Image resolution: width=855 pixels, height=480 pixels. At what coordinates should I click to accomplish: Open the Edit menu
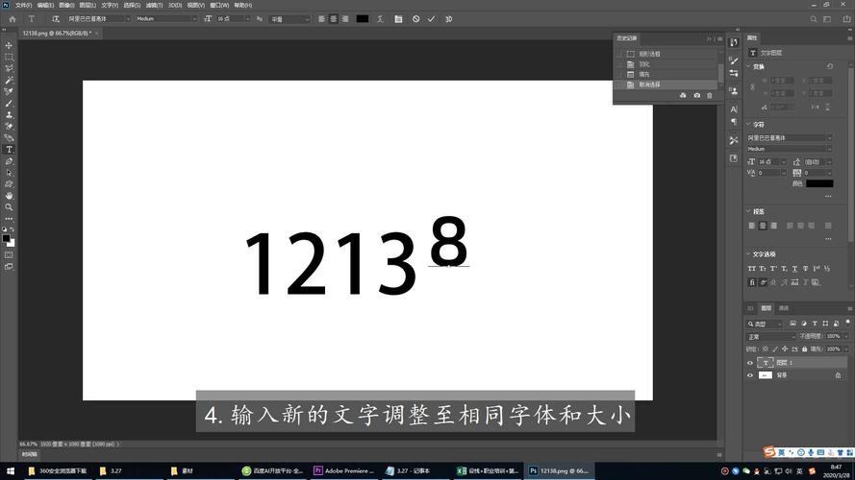pos(45,5)
